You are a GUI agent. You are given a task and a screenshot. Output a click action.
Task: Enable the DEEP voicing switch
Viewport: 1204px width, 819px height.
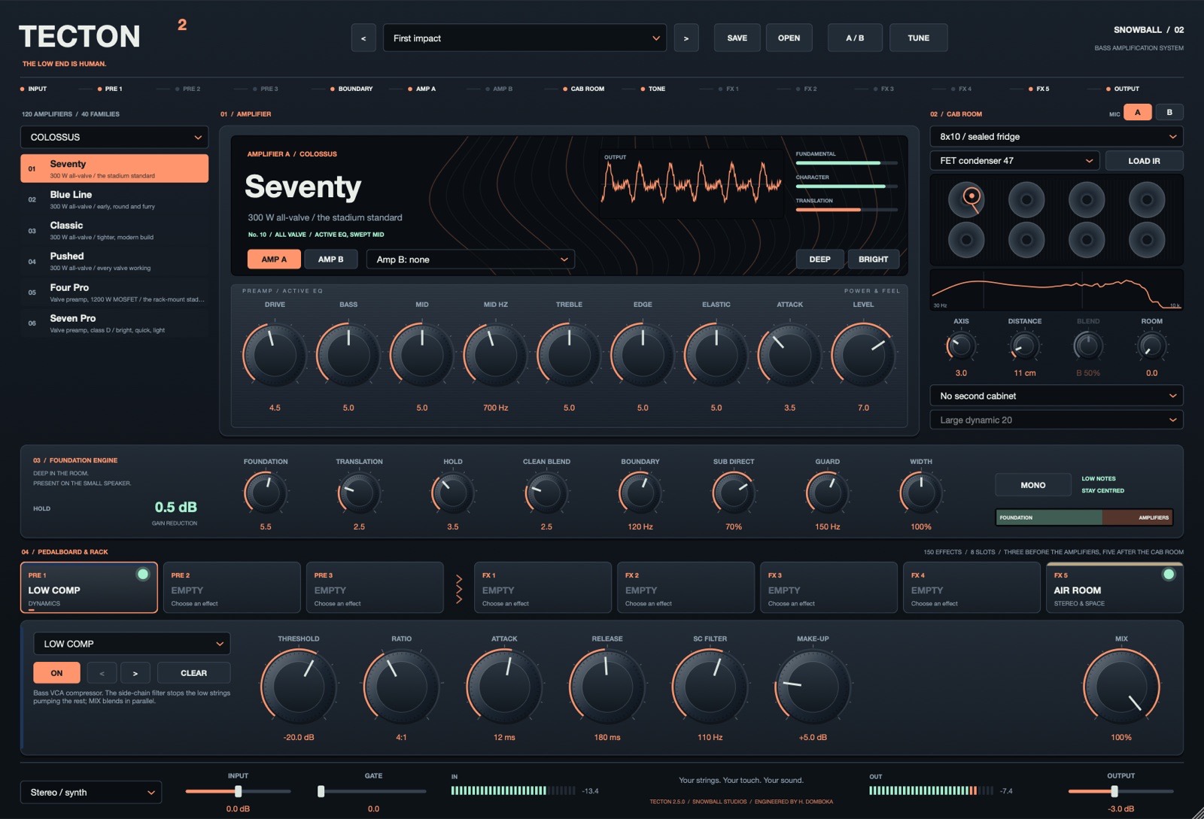pos(819,259)
